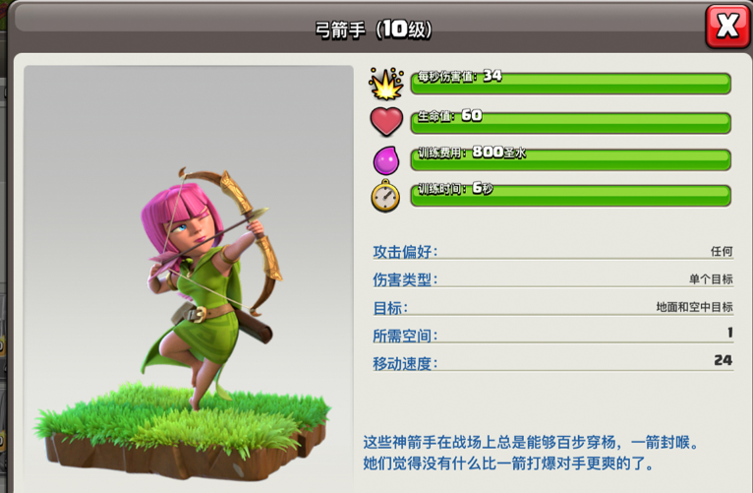The height and width of the screenshot is (493, 753).
Task: Click the 地面和空中目标 target value
Action: 694,307
